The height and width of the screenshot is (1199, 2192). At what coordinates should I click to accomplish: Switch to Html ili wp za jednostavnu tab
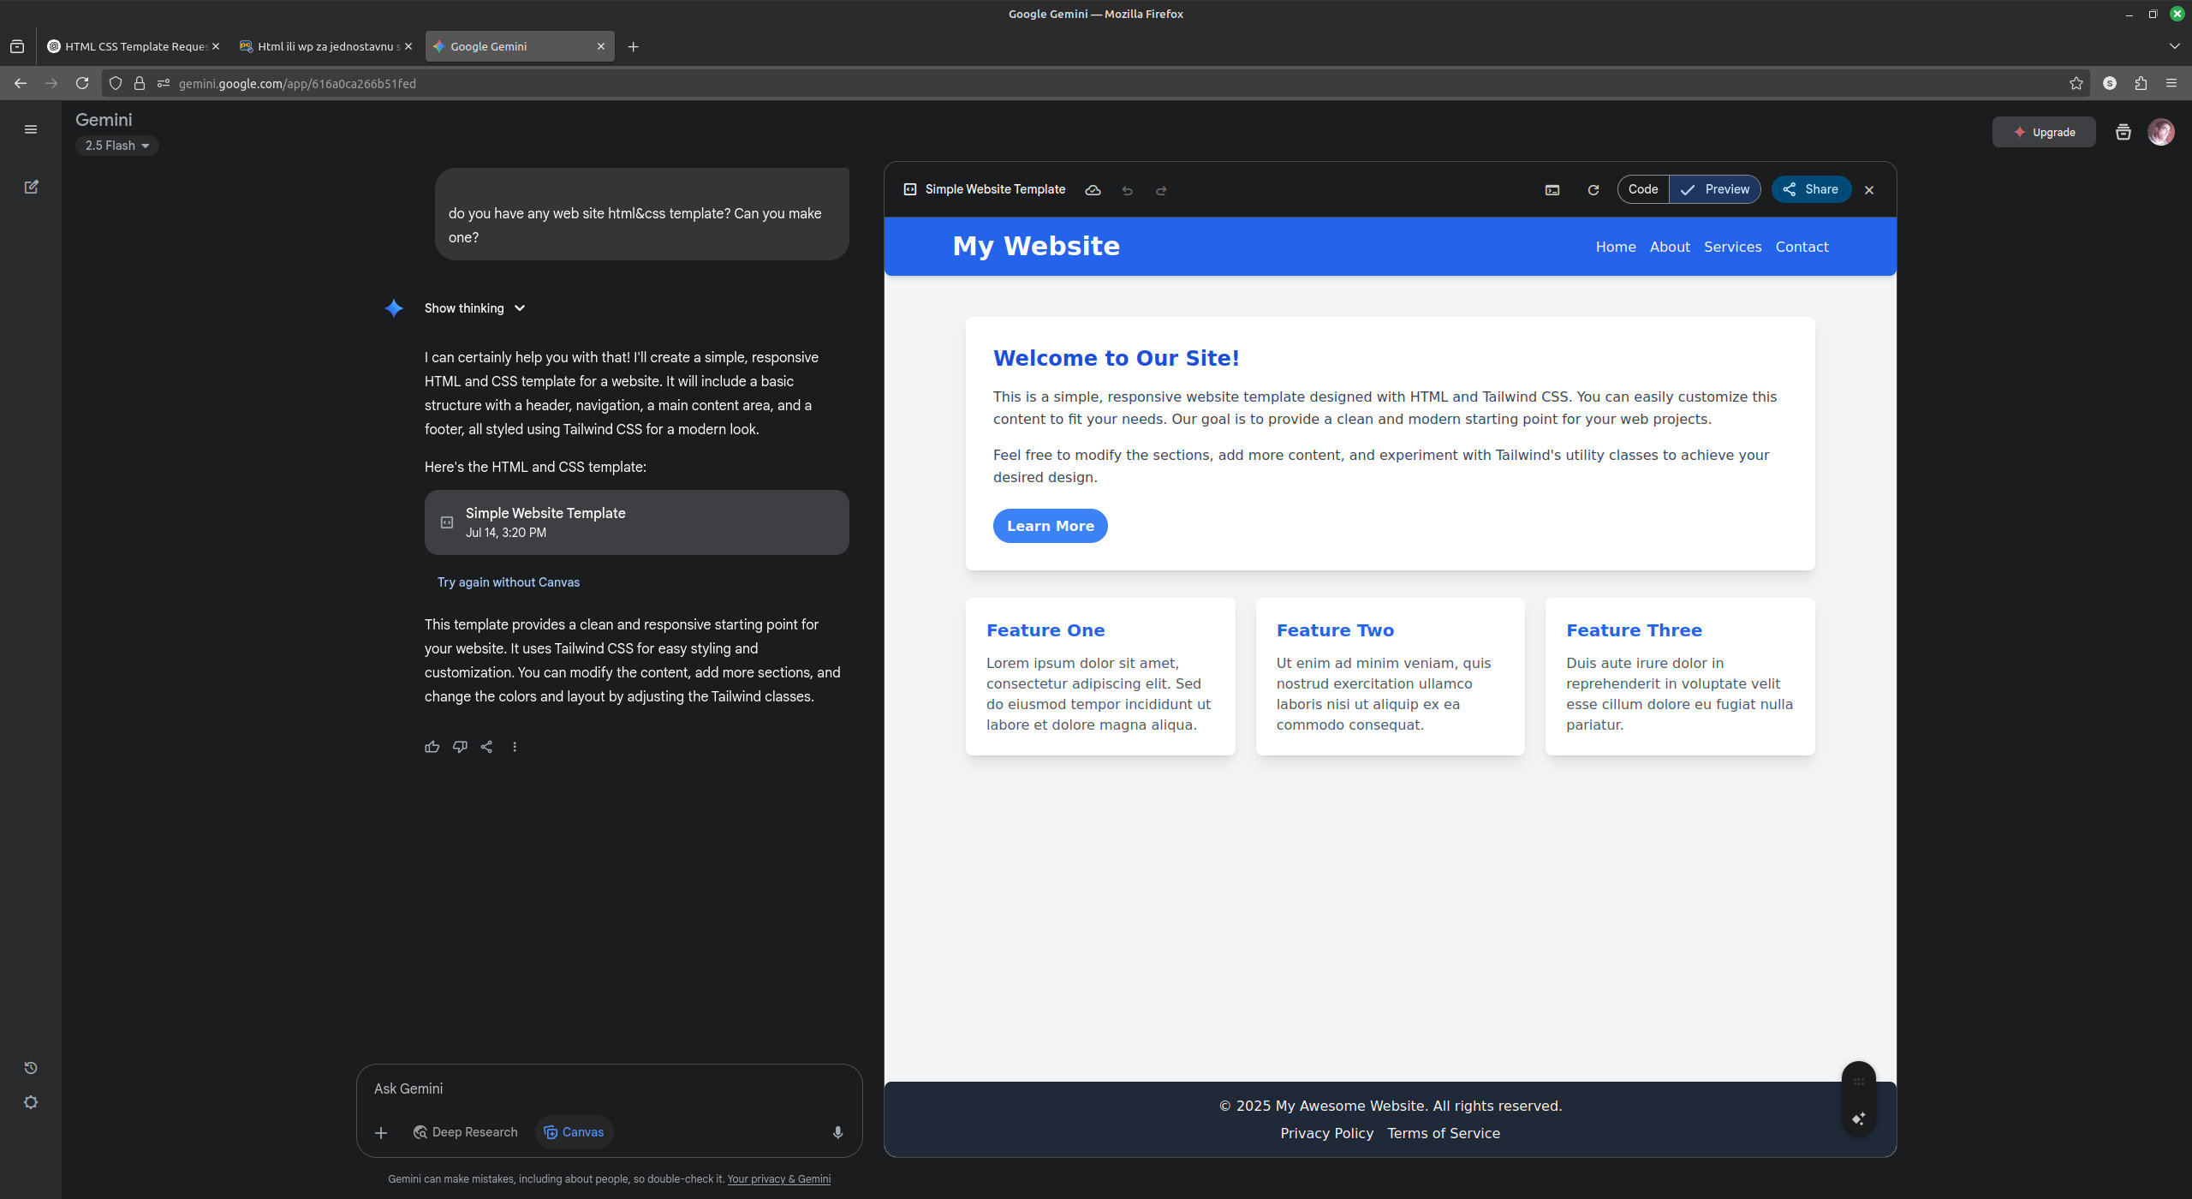tap(325, 46)
